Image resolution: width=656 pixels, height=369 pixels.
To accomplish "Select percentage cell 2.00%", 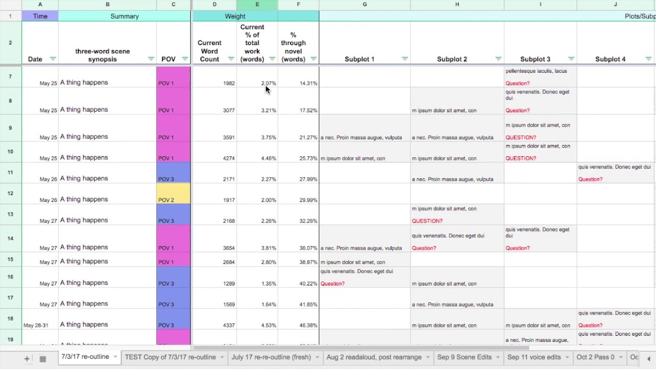I will 257,193.
